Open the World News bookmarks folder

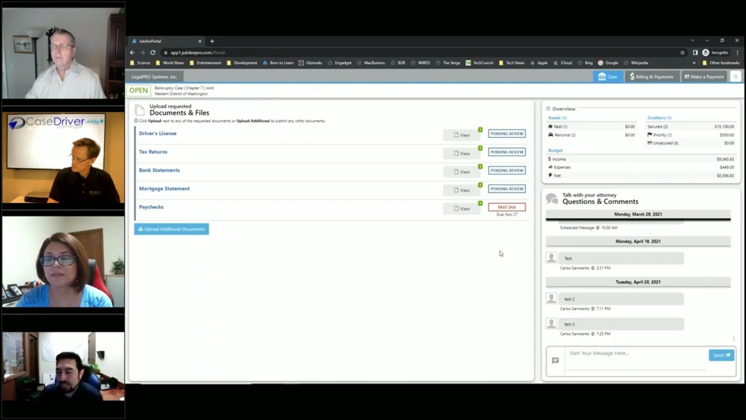pos(170,63)
